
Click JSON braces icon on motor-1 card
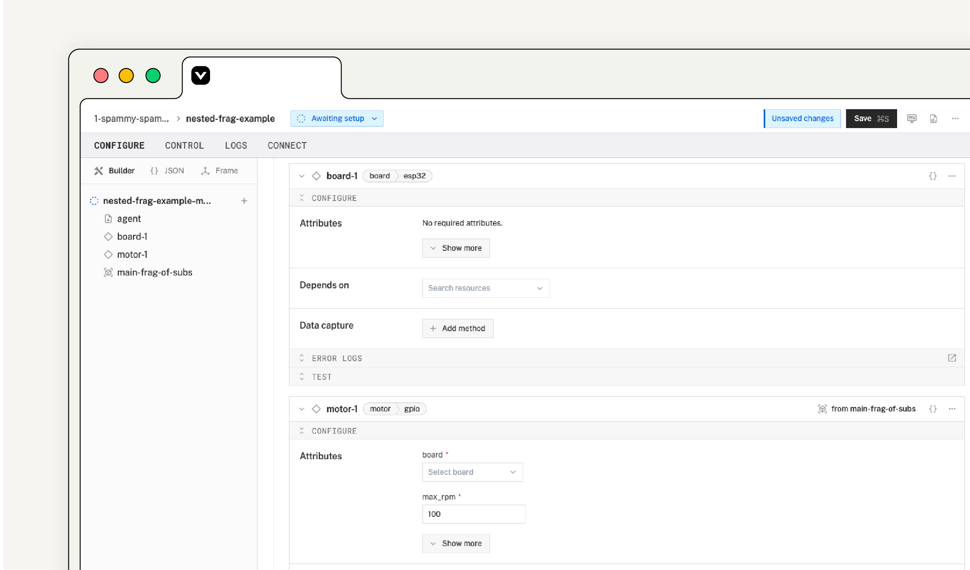pos(933,409)
